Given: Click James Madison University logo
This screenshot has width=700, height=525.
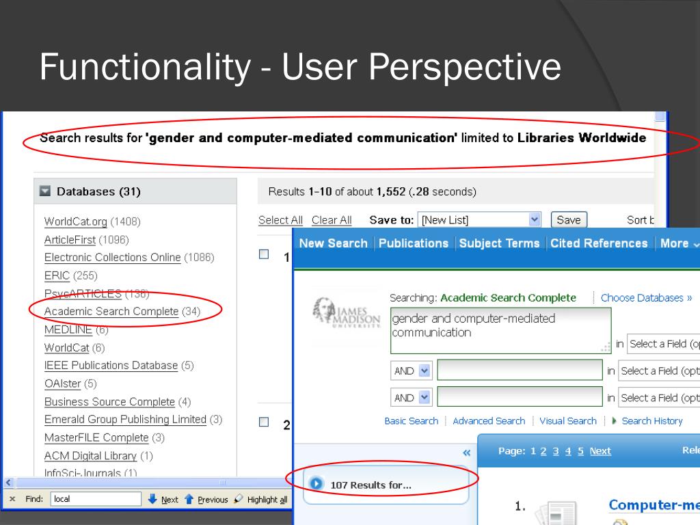Looking at the screenshot, I should 346,312.
